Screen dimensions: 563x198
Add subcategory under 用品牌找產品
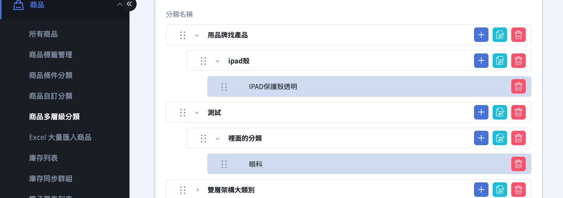[x=481, y=35]
